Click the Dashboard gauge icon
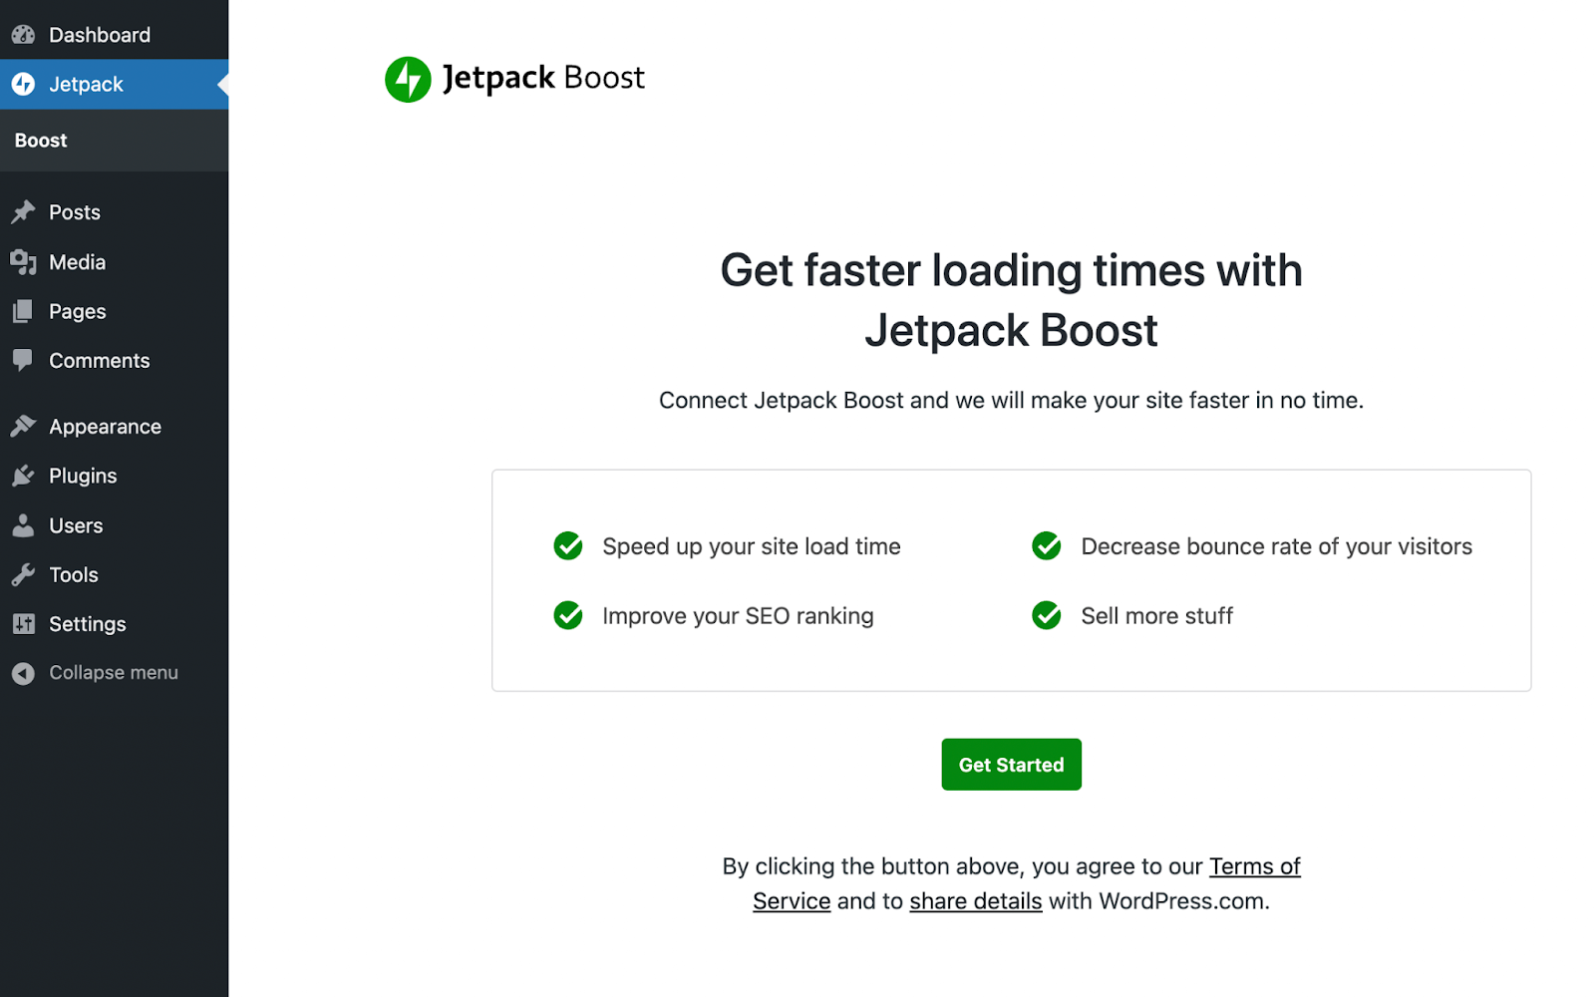The width and height of the screenshot is (1595, 997). click(x=22, y=34)
